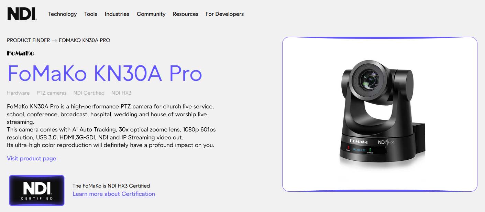Select the Hardware tag
This screenshot has width=485, height=212.
18,93
